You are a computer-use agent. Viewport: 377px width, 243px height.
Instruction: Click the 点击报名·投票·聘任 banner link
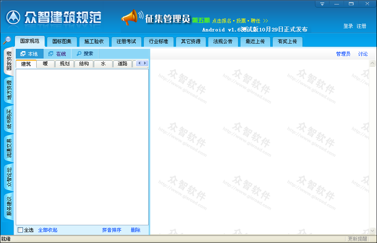coord(240,21)
